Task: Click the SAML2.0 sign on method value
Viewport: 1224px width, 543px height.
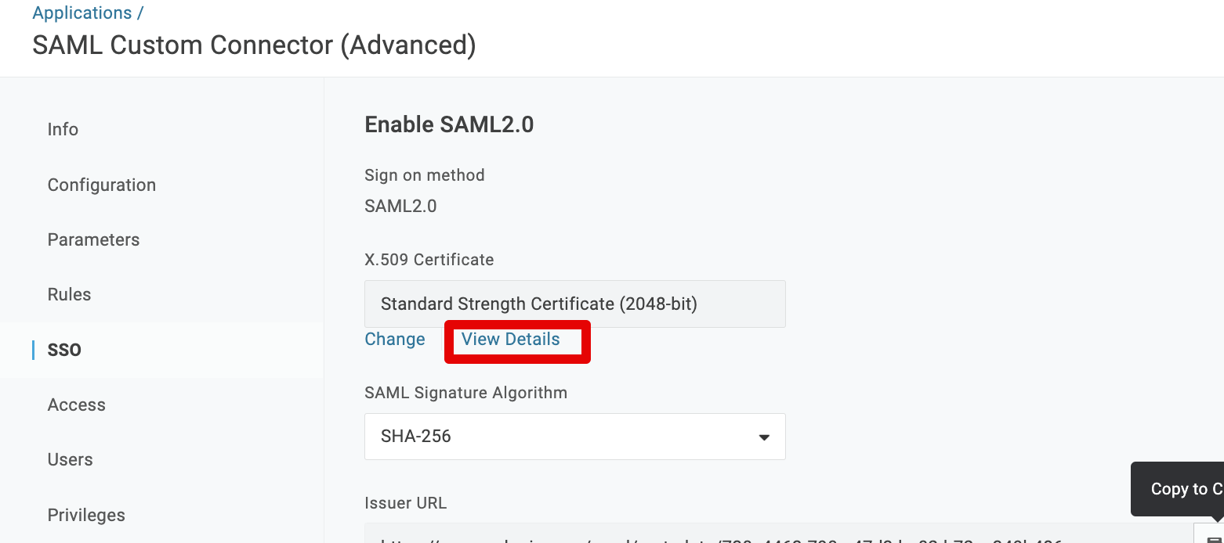Action: 400,207
